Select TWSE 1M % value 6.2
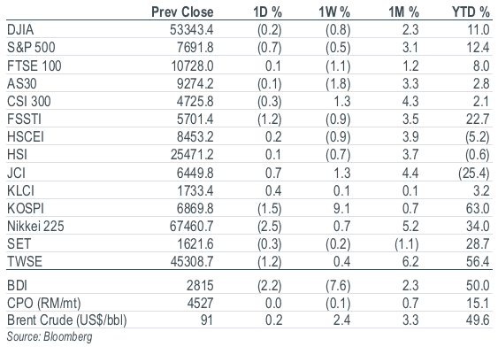498x347 pixels. coord(410,261)
